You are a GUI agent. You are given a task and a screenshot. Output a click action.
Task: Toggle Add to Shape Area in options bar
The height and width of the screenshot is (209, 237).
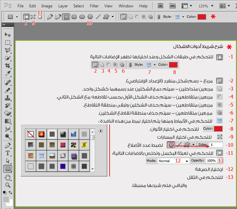point(130,17)
